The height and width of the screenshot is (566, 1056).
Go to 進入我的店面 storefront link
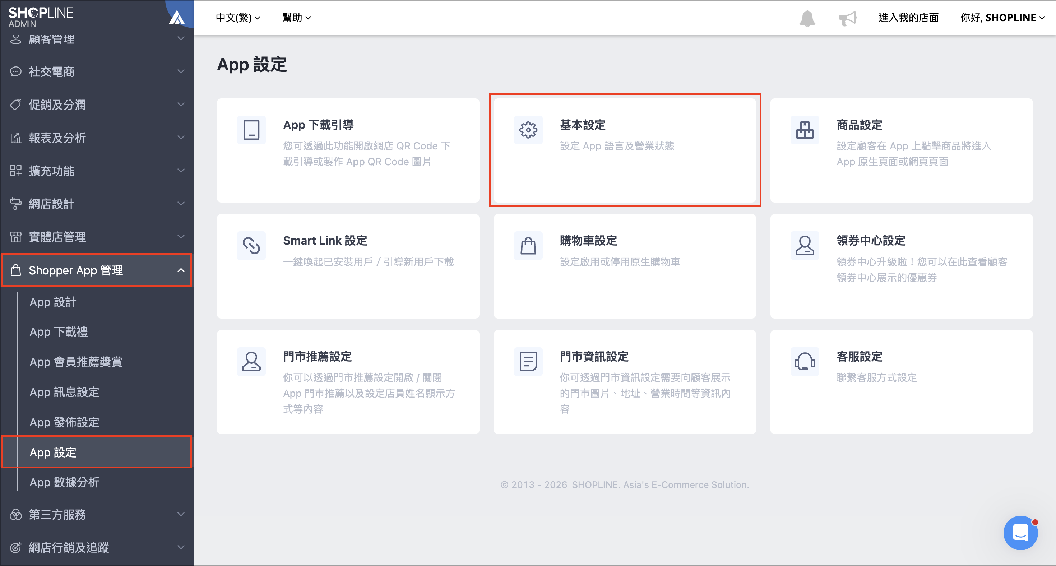[x=908, y=18]
